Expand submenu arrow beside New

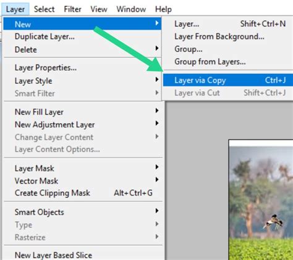pyautogui.click(x=157, y=23)
